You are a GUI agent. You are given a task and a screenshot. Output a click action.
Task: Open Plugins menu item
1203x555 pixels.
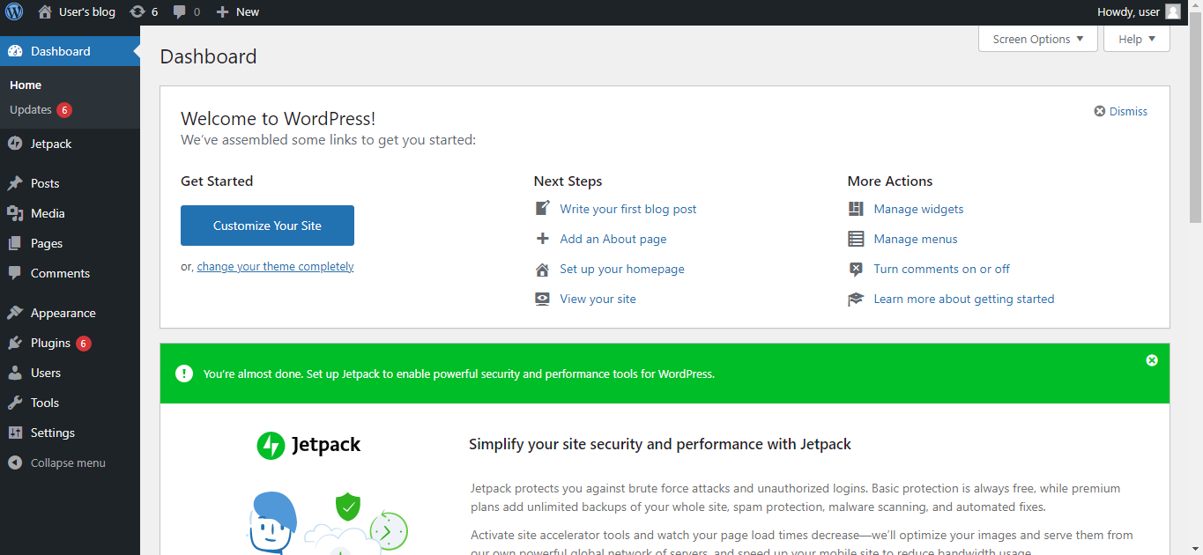[x=70, y=343]
